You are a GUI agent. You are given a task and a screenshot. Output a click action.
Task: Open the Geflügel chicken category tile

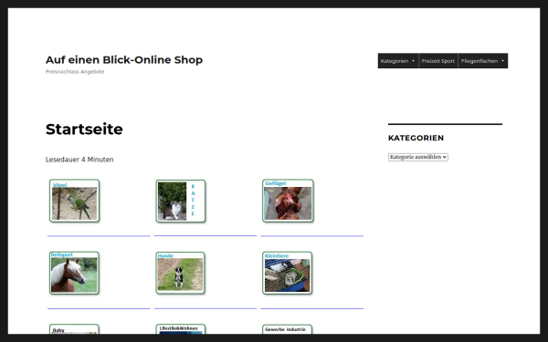[x=288, y=201]
